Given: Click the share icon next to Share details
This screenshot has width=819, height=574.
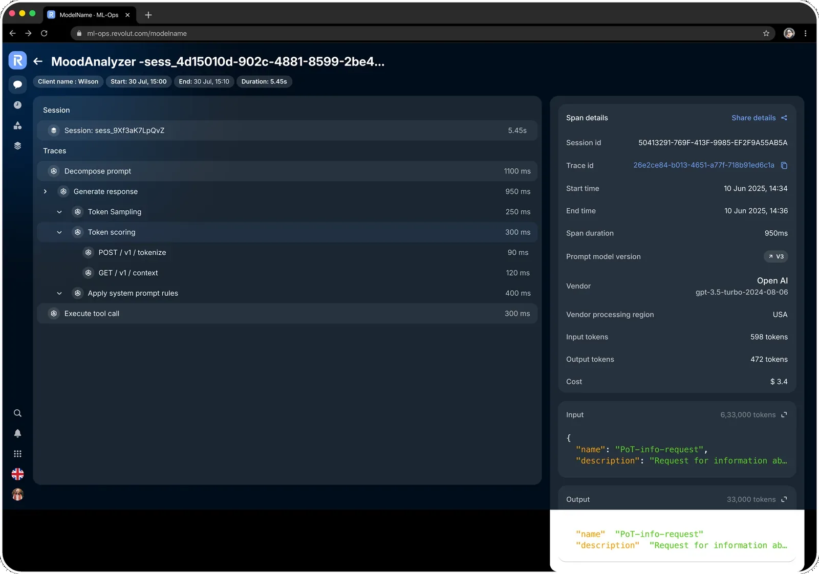Looking at the screenshot, I should [784, 118].
